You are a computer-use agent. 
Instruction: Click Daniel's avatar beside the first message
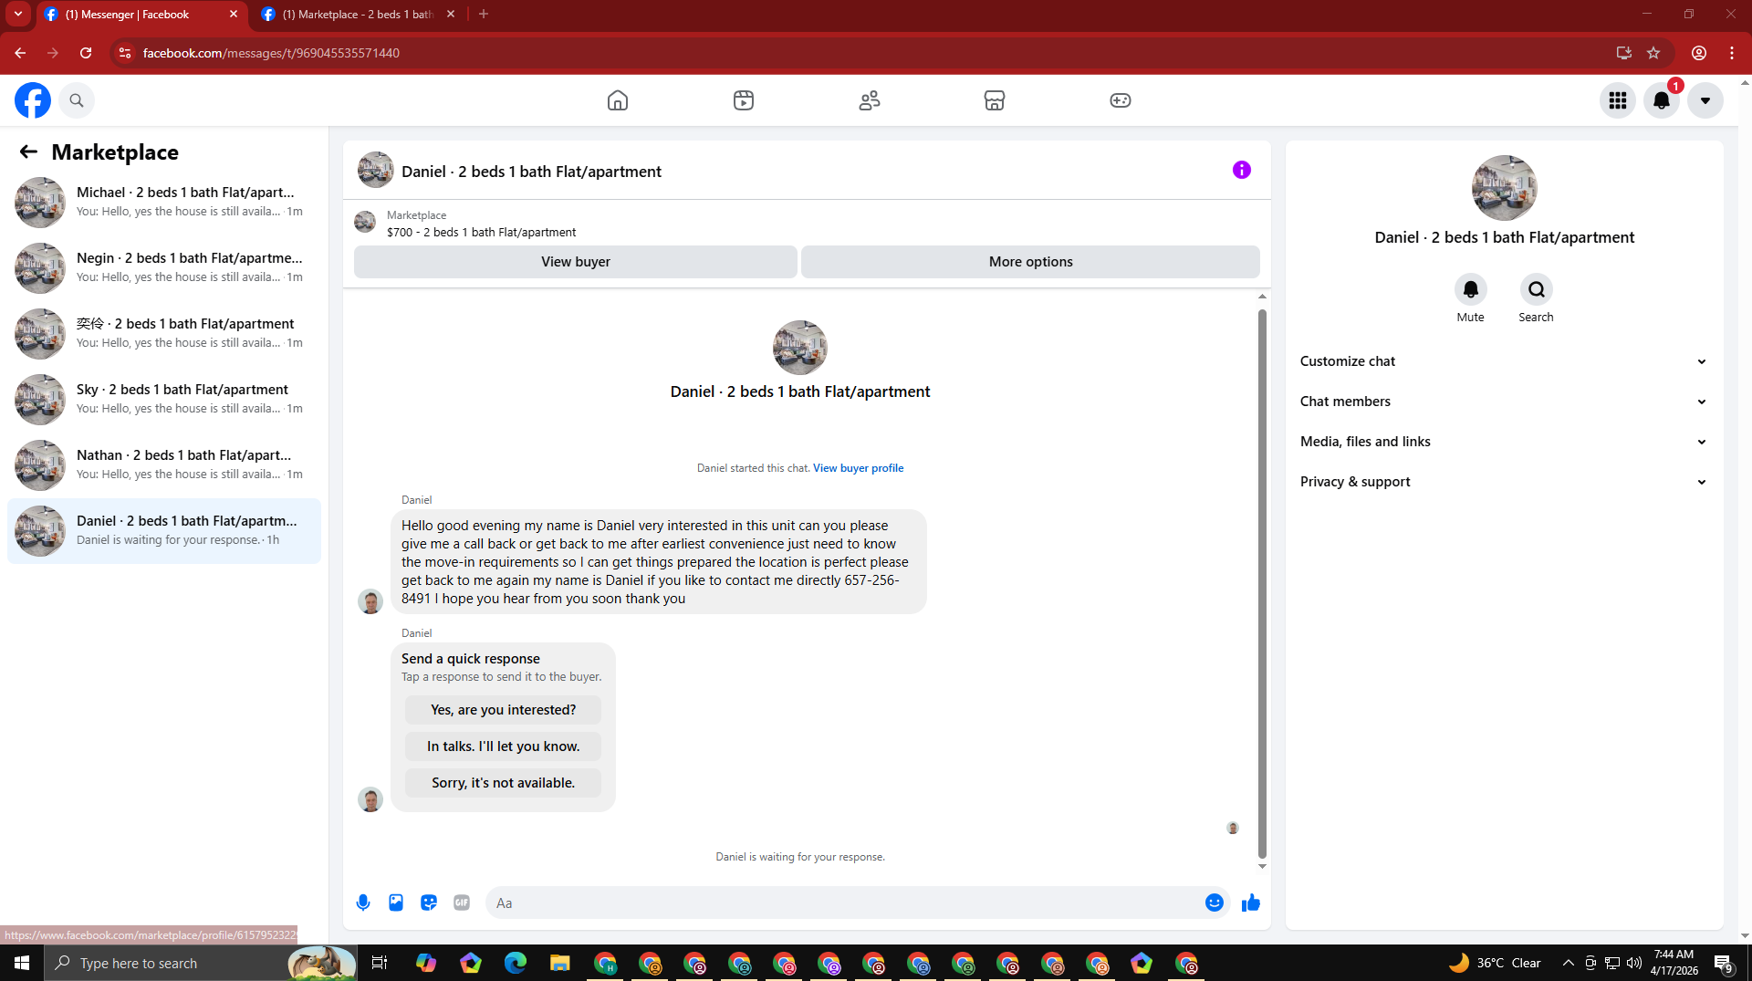(x=370, y=601)
